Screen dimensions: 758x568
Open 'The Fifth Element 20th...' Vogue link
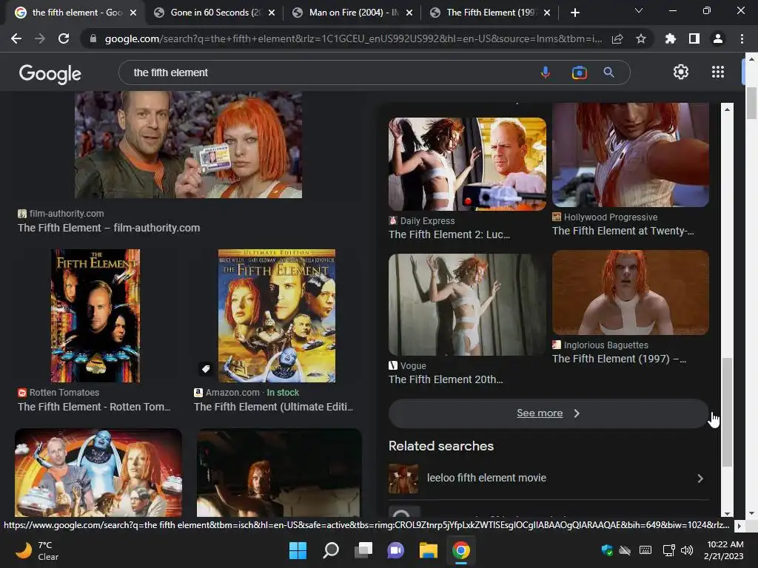[x=446, y=379]
